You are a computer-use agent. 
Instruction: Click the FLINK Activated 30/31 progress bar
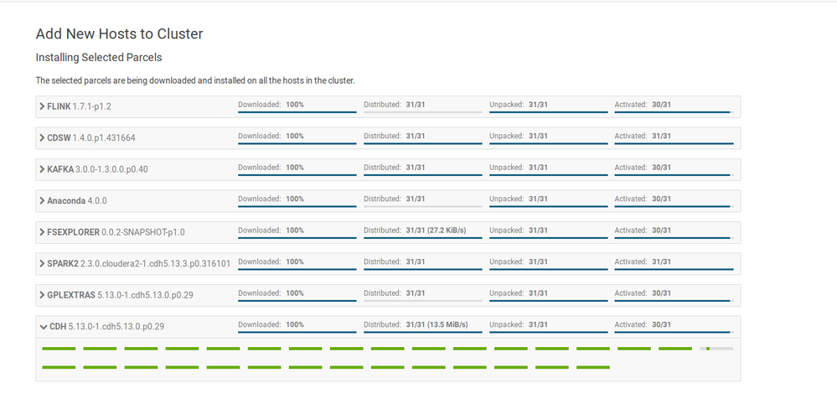click(x=674, y=112)
